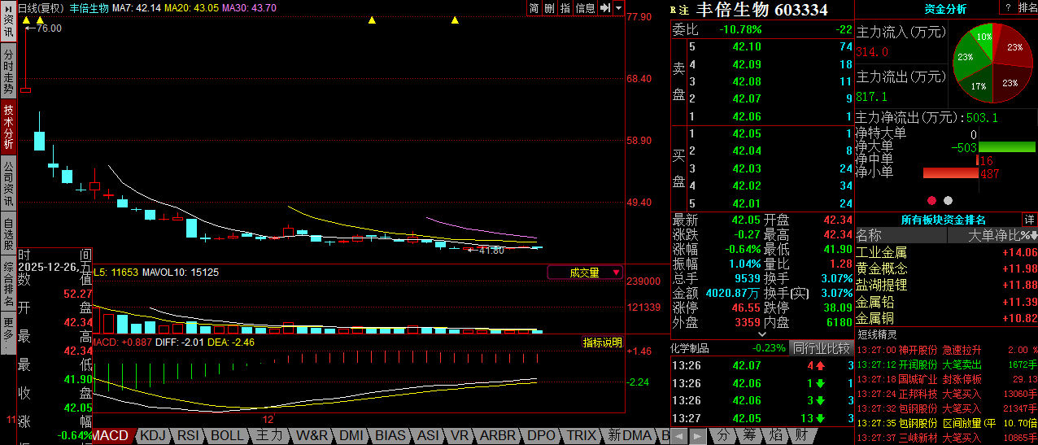Open the 分 bottom tab
Screen dimensions: 1038x445
[722, 436]
